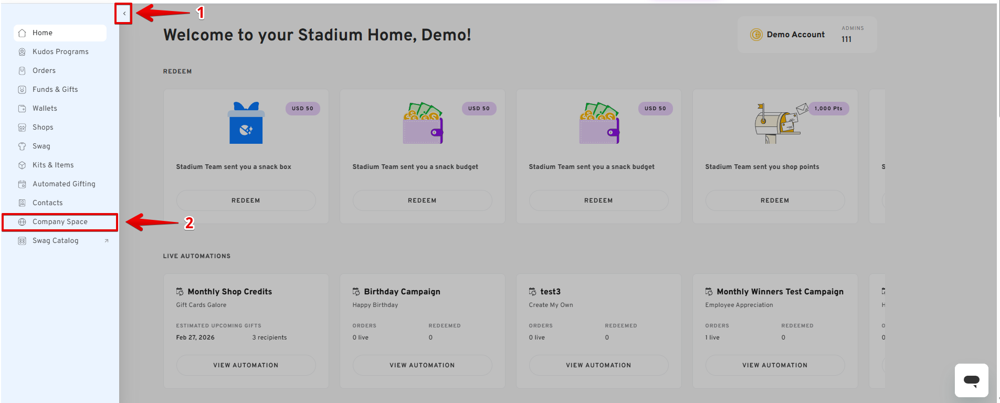Open Automated Gifting from the sidebar
Screen dimensions: 1000x403
[x=64, y=184]
